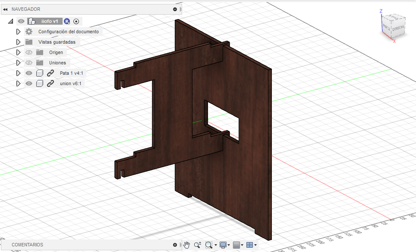416x252 pixels.
Task: Click the ViewCube FRONTAL face
Action: tap(387, 27)
